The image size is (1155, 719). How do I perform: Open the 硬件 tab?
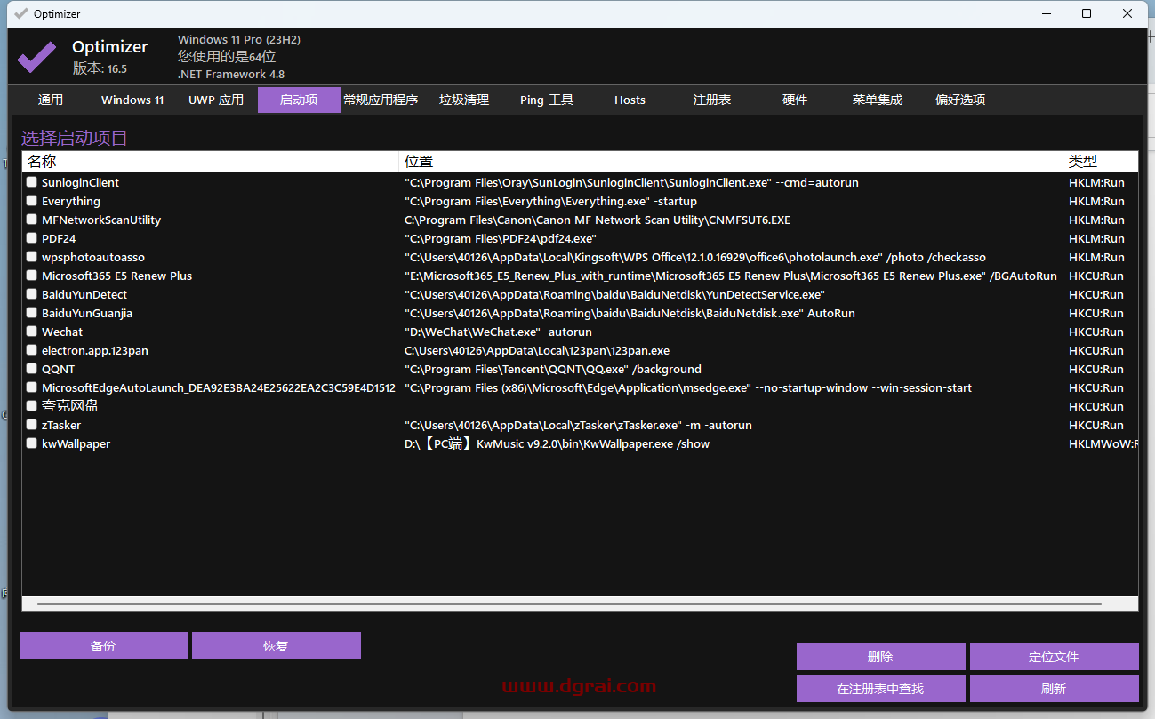pos(795,100)
